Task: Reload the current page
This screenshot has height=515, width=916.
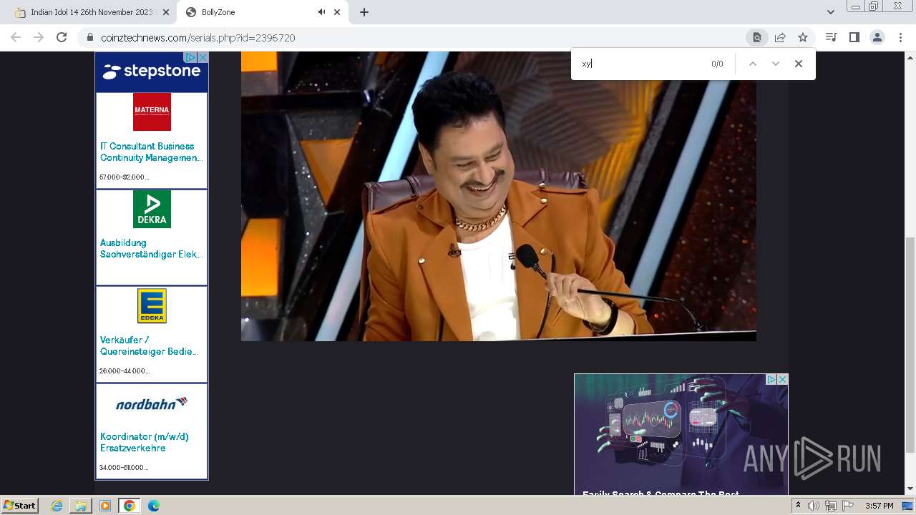Action: click(62, 37)
